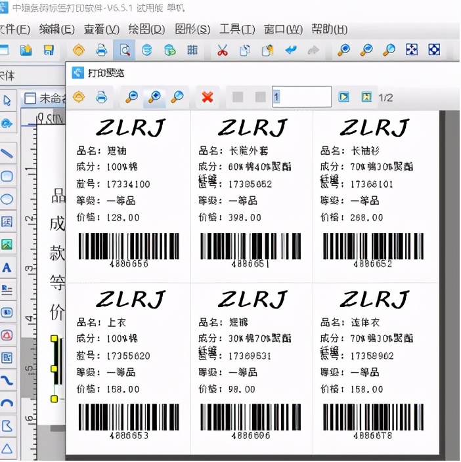Click the 打印预览 window title
Image resolution: width=461 pixels, height=462 pixels.
click(106, 73)
